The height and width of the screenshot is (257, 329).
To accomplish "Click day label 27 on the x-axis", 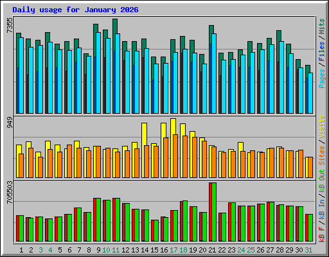I will tap(270, 250).
